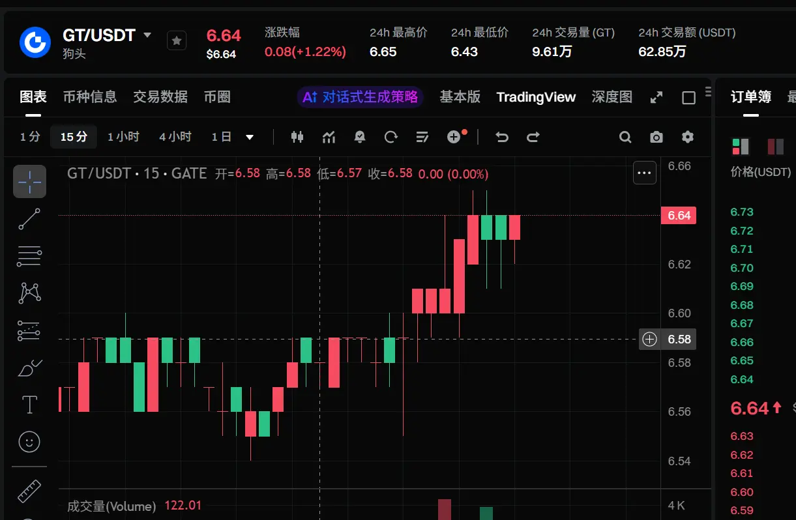Switch to 深度图 depth chart

(x=612, y=97)
